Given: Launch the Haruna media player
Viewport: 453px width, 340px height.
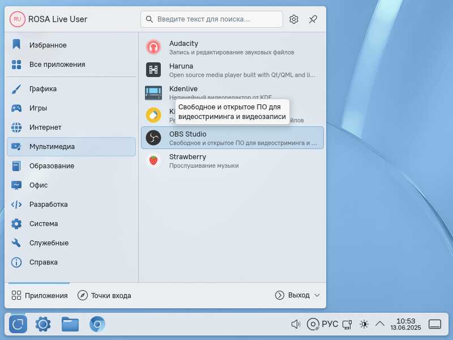Looking at the screenshot, I should point(232,70).
